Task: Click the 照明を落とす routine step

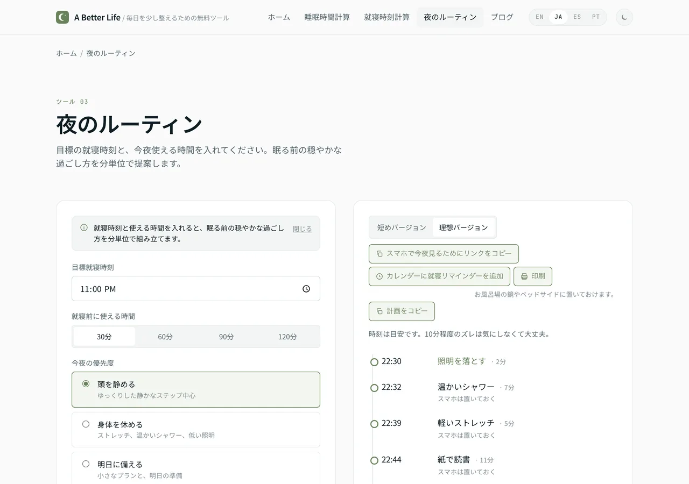Action: tap(462, 361)
